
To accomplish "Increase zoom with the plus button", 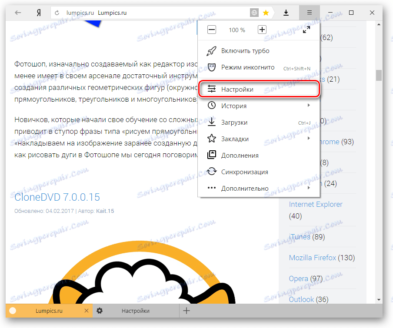I will click(x=262, y=30).
